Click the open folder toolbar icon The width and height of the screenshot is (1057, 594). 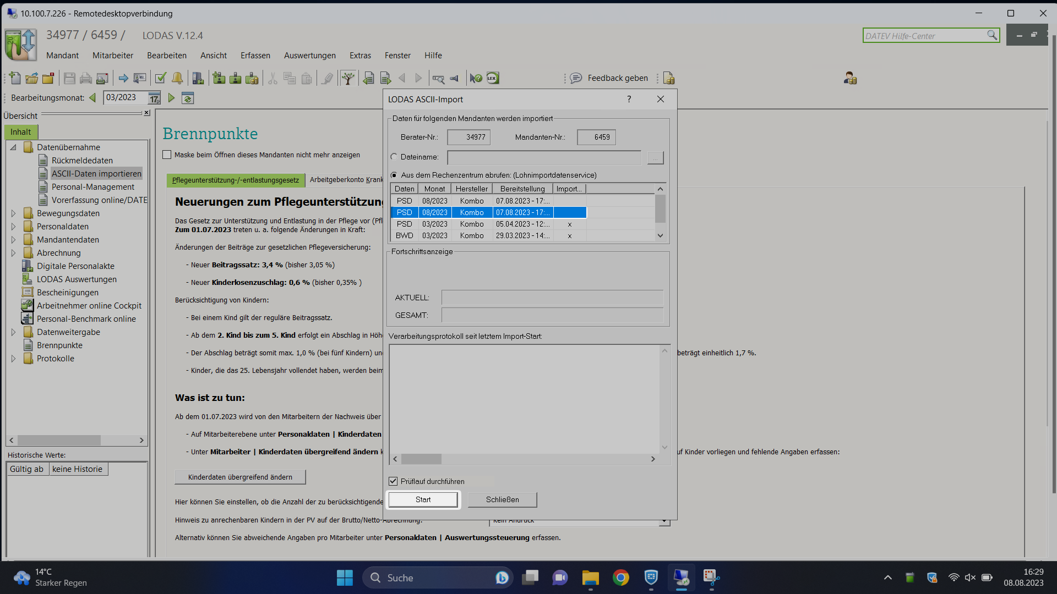(x=31, y=79)
